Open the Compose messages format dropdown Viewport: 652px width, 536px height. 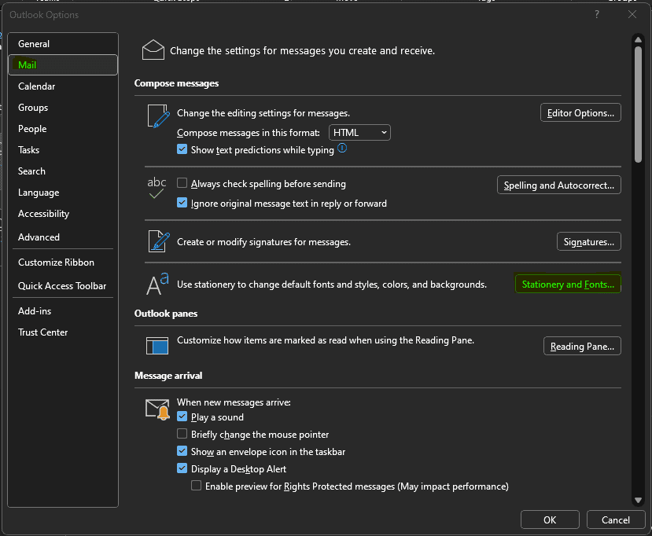[359, 133]
